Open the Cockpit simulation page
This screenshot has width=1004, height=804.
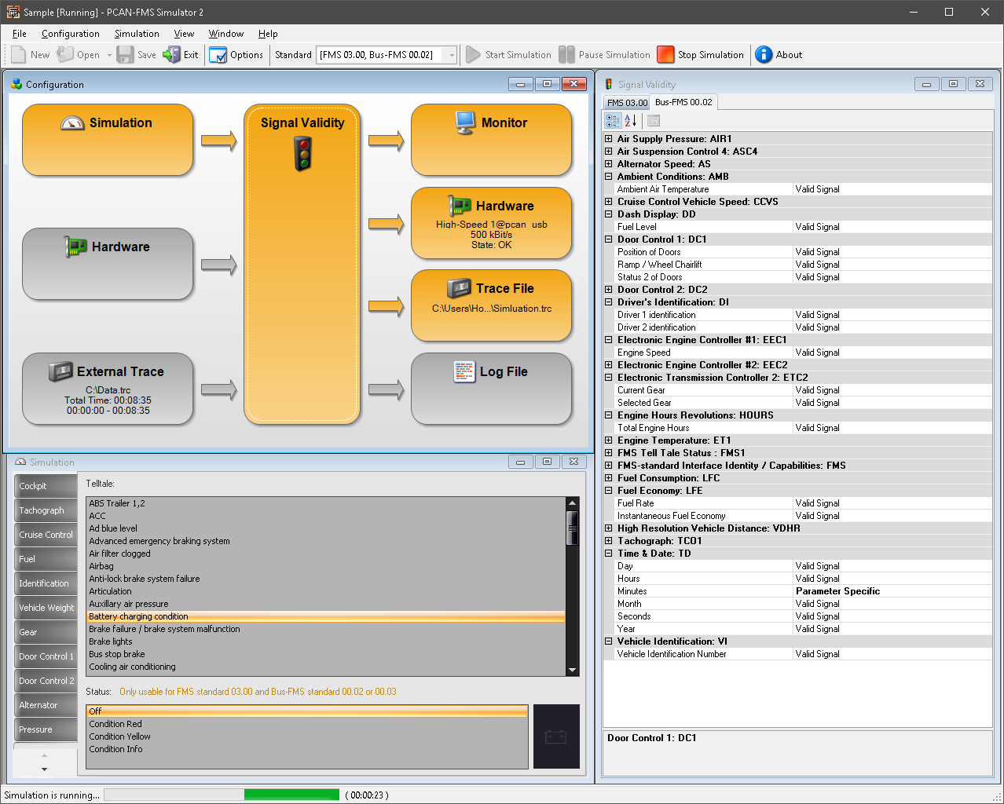(x=46, y=486)
